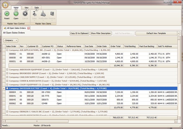Screen dimensions: 183x129
Task: Open the quick access toolbar dropdown arrow
Action: point(13,2)
